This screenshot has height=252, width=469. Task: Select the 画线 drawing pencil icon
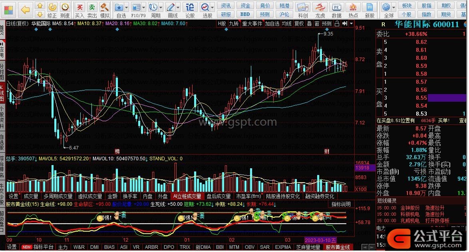(170, 7)
